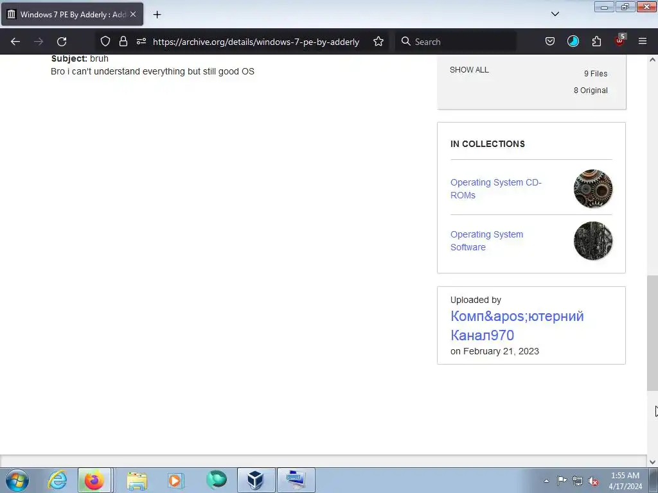This screenshot has height=493, width=658.
Task: Click SHOW ALL files link
Action: point(469,70)
